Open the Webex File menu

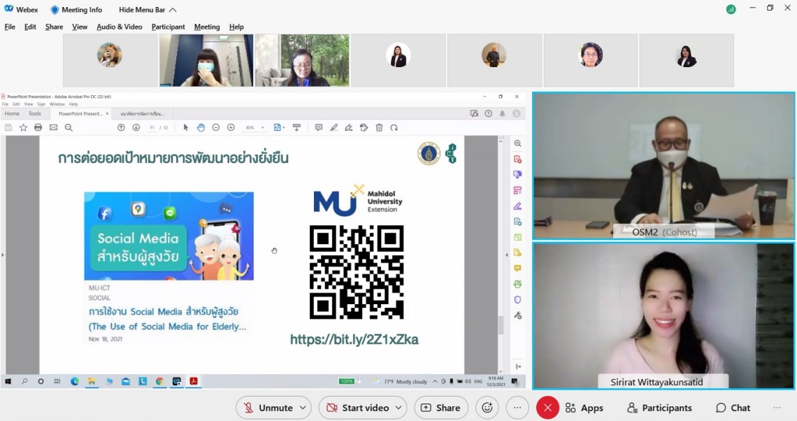tap(10, 27)
